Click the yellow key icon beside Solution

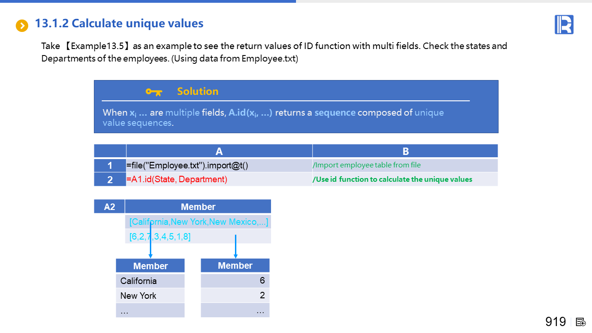pos(154,92)
